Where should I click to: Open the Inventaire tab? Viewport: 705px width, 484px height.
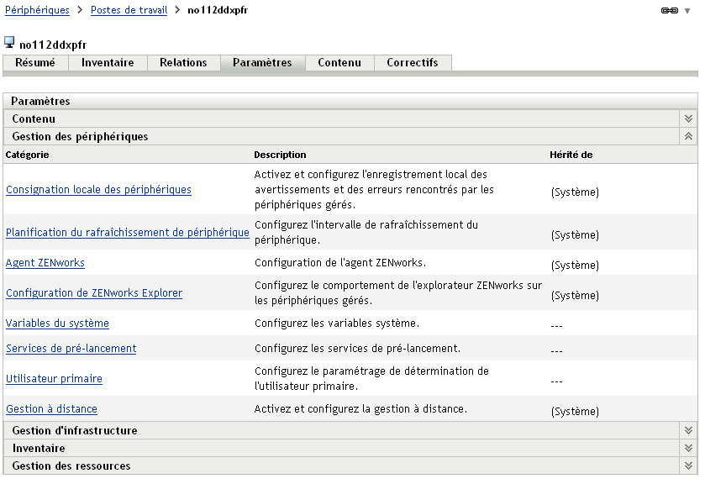coord(108,63)
